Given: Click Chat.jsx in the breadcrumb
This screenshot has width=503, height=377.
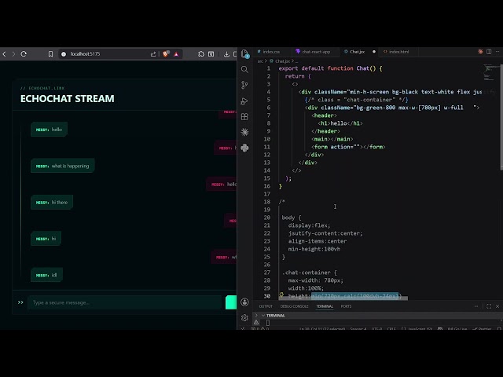Looking at the screenshot, I should coord(282,61).
